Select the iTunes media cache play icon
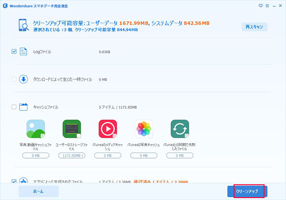 (108, 129)
